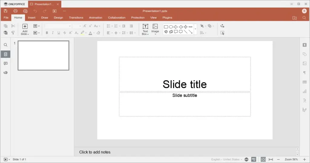310x163 pixels.
Task: Expand the shapes gallery
Action: pyautogui.click(x=195, y=29)
